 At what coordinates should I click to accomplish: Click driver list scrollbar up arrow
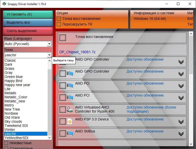(191, 34)
